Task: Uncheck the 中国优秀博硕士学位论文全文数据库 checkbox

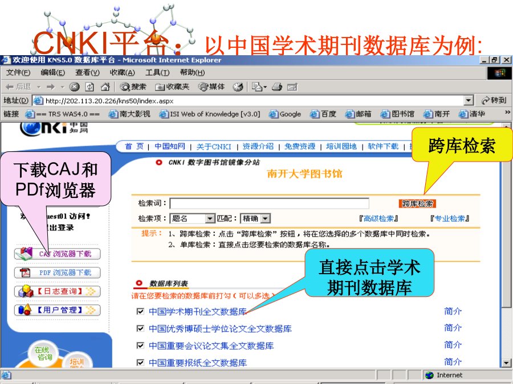Action: [x=140, y=328]
